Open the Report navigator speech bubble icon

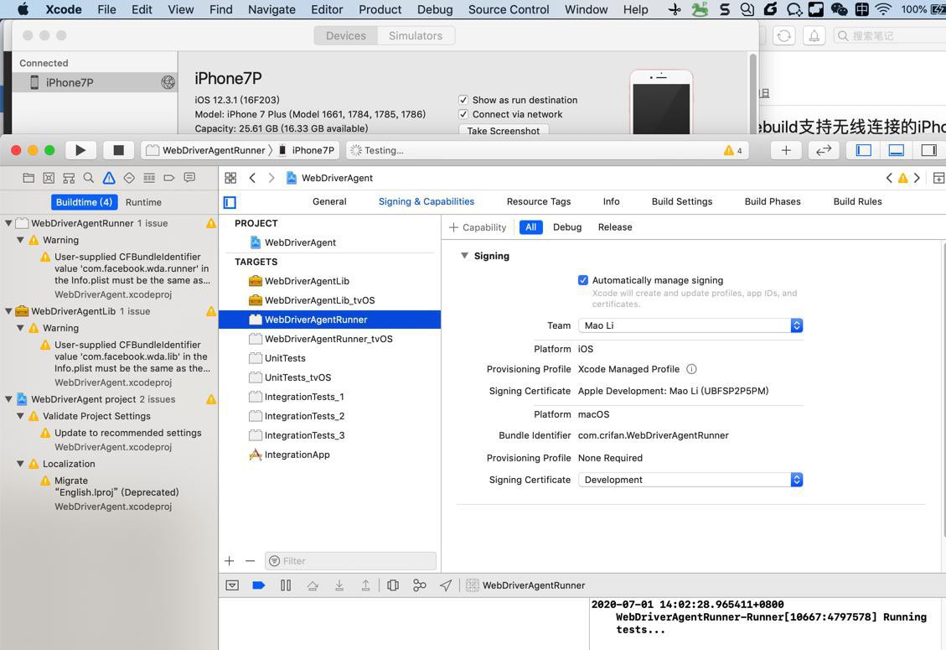[x=189, y=178]
